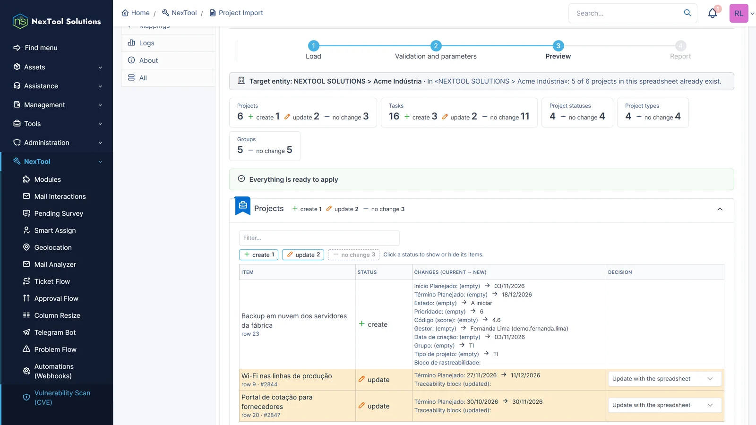The image size is (756, 425).
Task: Click the Filter input field
Action: click(319, 238)
